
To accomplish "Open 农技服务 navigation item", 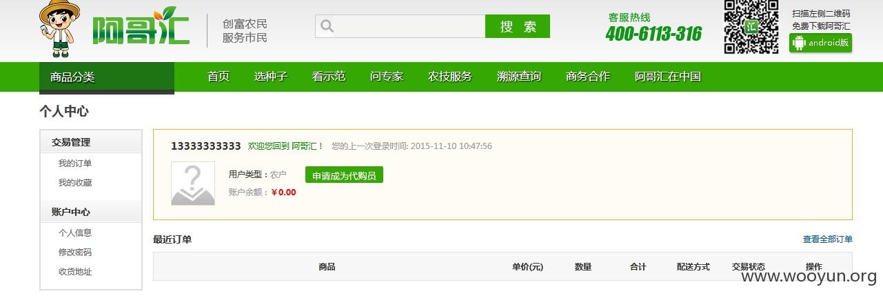I will 450,77.
